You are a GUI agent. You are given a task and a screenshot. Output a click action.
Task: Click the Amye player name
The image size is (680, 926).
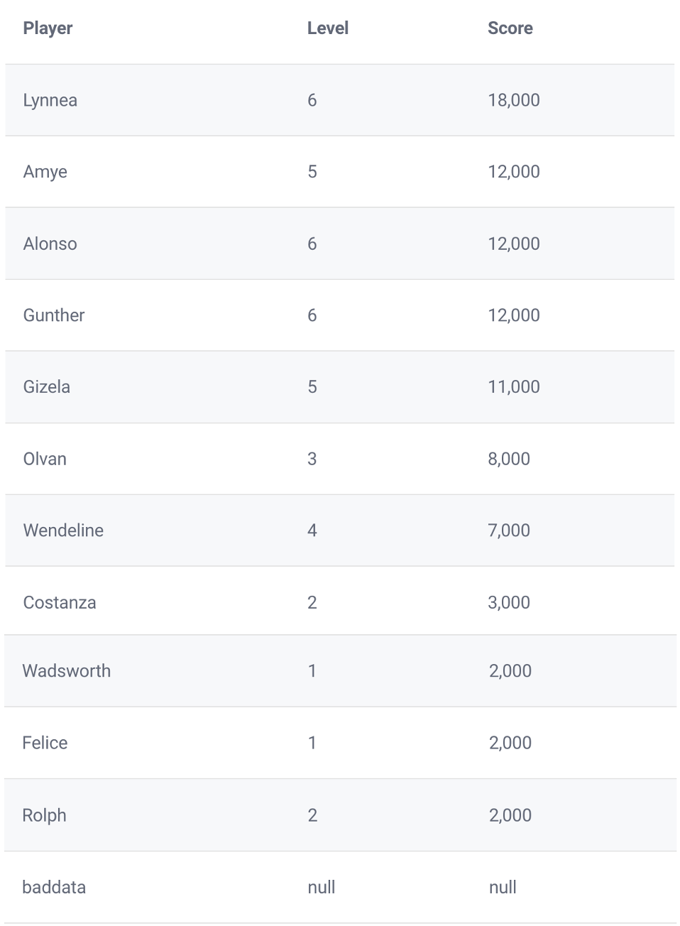45,172
